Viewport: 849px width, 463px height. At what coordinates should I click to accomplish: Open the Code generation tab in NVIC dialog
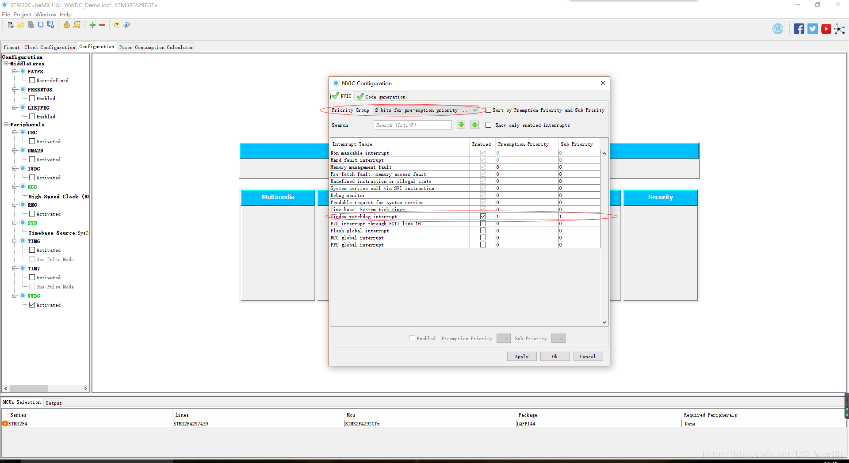tap(381, 97)
